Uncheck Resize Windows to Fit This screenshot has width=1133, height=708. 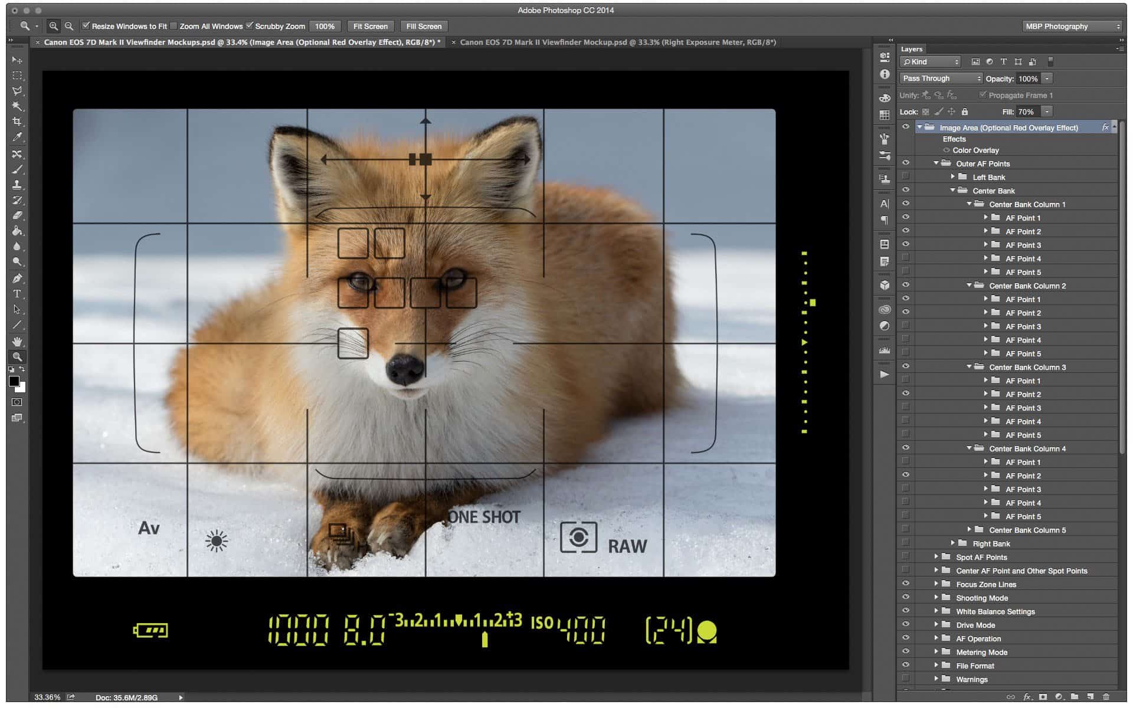[86, 26]
